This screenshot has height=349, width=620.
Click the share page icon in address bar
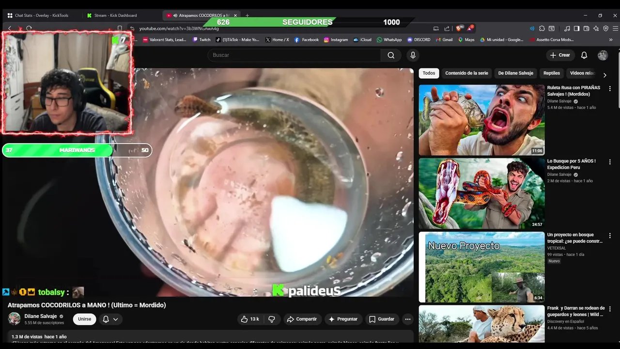pos(447,29)
